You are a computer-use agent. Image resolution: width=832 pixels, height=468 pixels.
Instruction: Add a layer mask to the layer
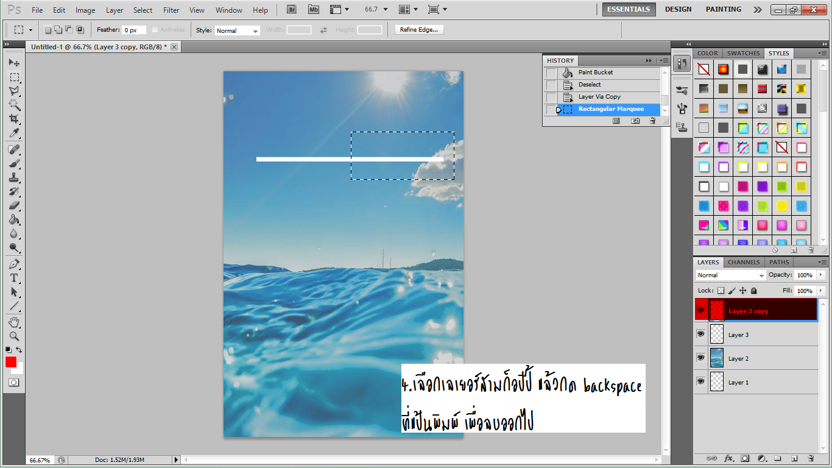[x=745, y=458]
